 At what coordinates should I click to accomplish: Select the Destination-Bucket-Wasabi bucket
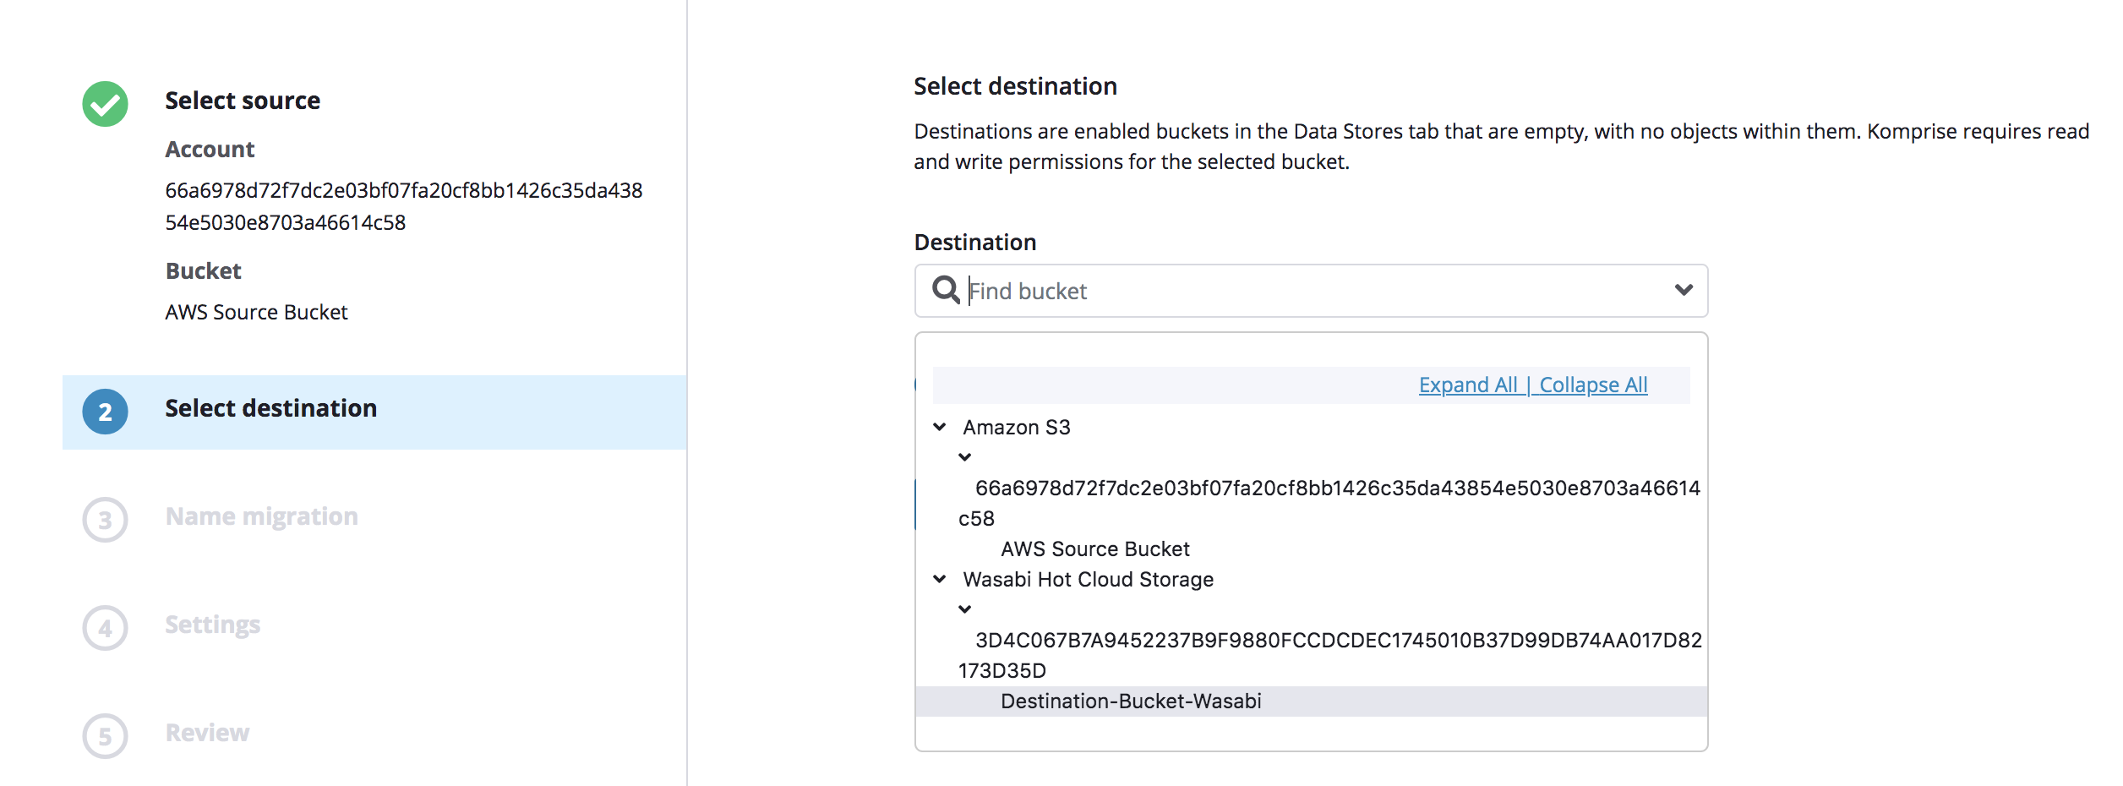click(1311, 701)
